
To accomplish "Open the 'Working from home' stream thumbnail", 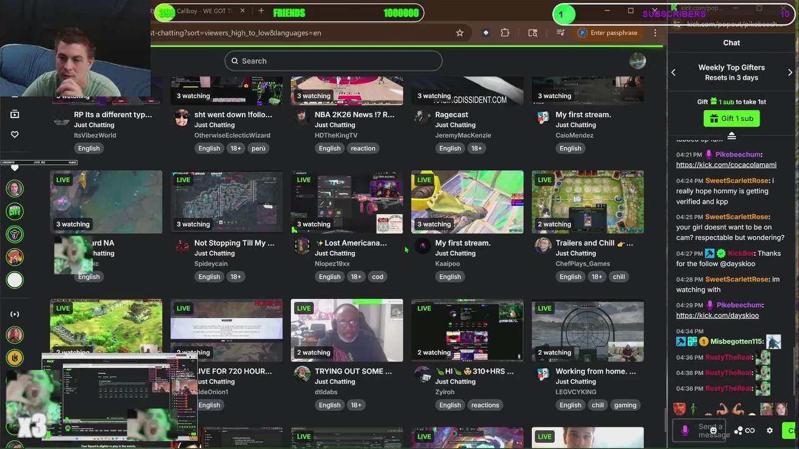I will coord(587,331).
